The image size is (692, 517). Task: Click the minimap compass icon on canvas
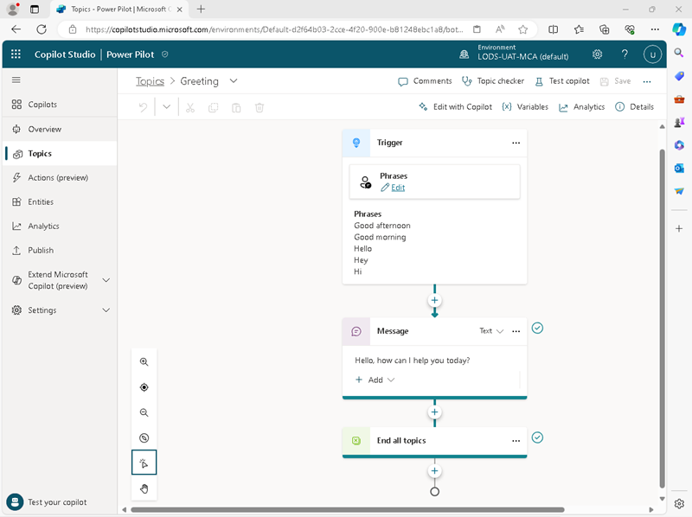pyautogui.click(x=144, y=438)
